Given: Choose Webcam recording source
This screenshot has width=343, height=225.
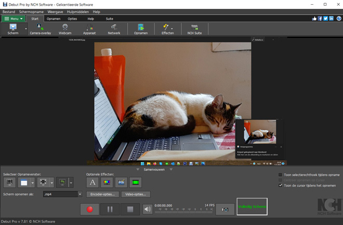Looking at the screenshot, I should tap(65, 29).
